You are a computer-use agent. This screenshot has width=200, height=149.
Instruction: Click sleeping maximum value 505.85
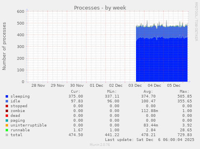[x=185, y=96]
